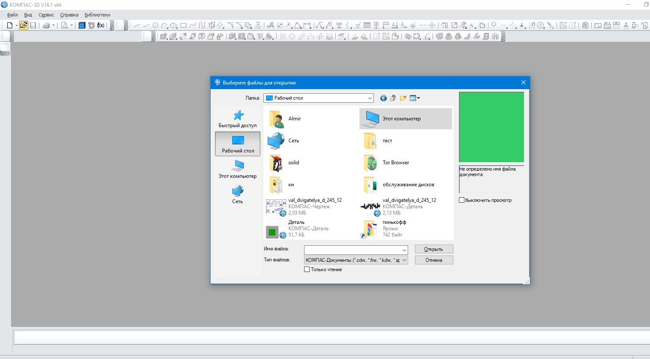The height and width of the screenshot is (359, 650).
Task: Open Быстрый доступ in dialog sidebar
Action: click(x=238, y=119)
